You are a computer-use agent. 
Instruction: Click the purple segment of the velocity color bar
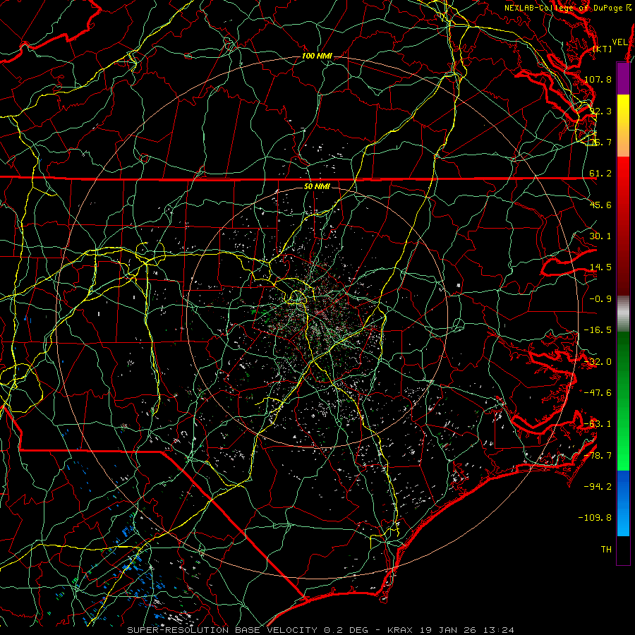pyautogui.click(x=623, y=78)
